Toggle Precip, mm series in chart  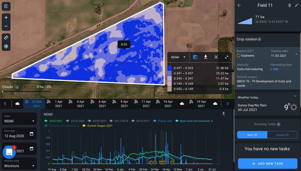pyautogui.click(x=162, y=121)
